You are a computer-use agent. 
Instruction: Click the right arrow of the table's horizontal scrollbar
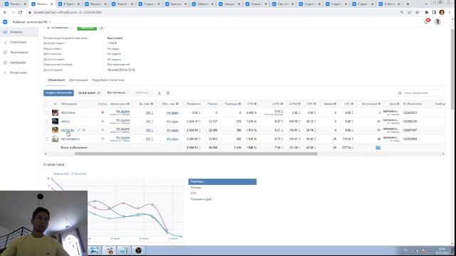(443, 154)
